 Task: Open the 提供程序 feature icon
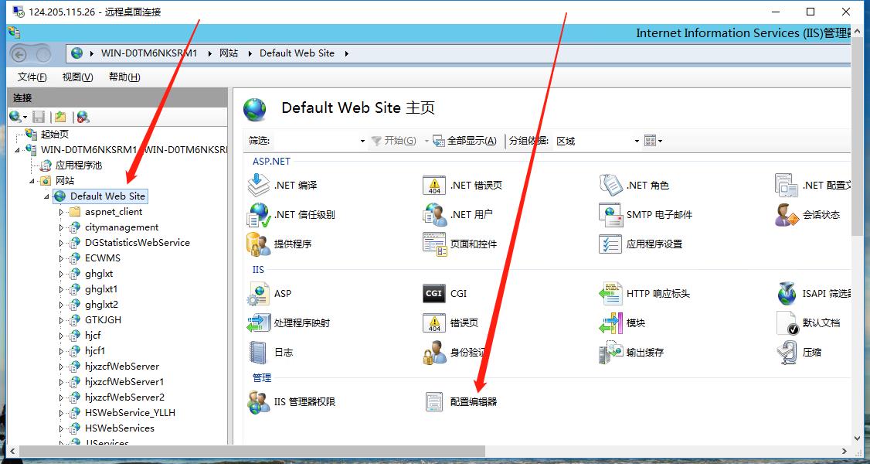(x=259, y=244)
